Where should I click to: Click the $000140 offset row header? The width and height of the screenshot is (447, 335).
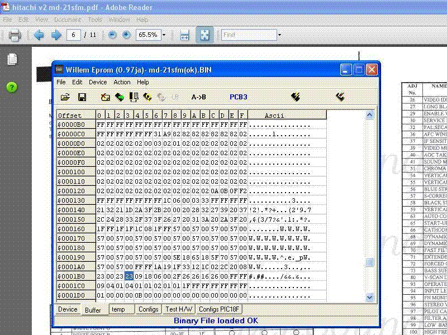[76, 210]
